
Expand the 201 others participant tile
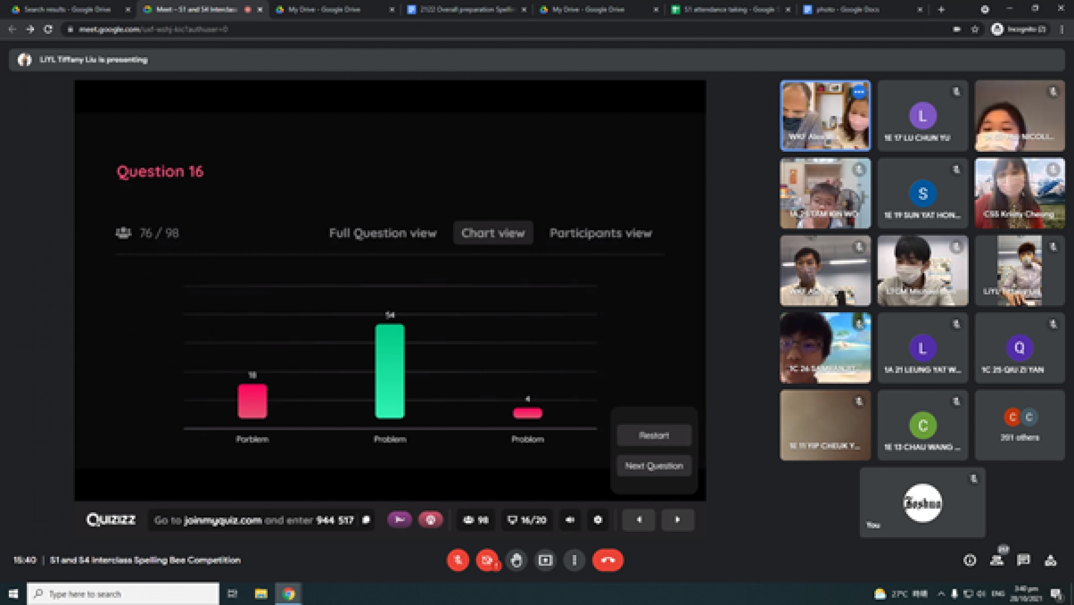coord(1020,425)
